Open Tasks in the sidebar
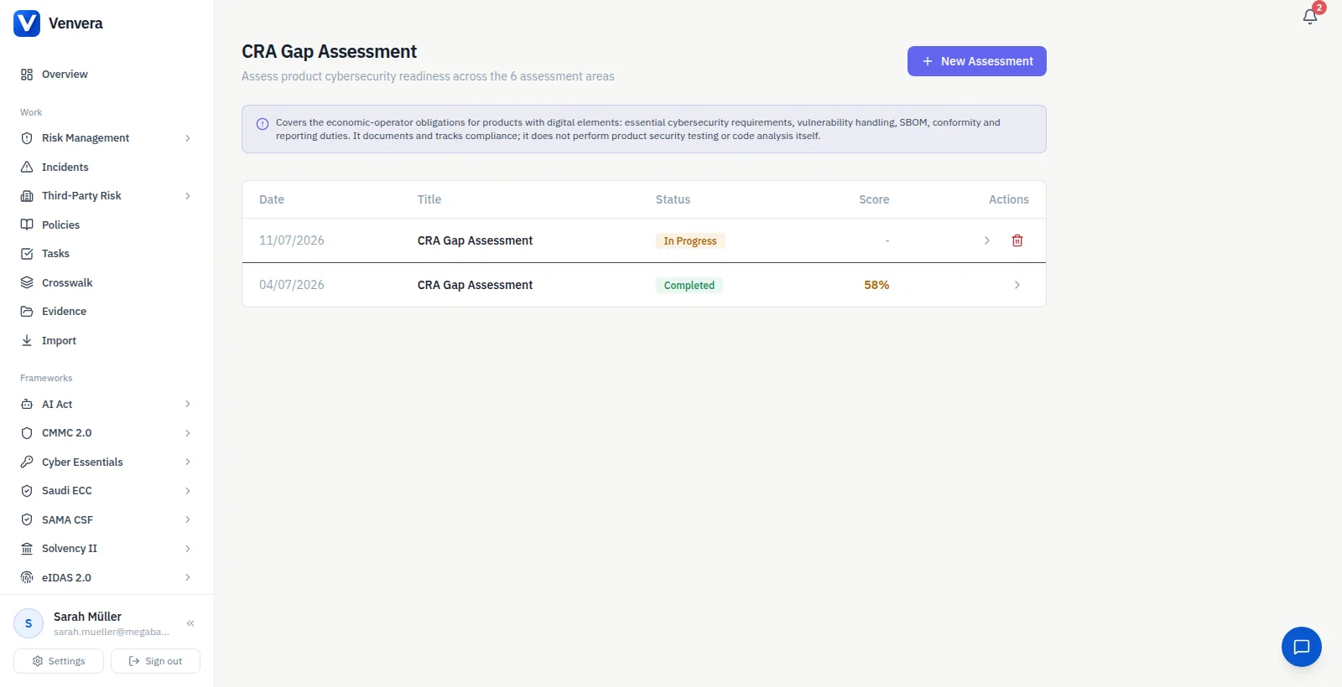 click(107, 254)
